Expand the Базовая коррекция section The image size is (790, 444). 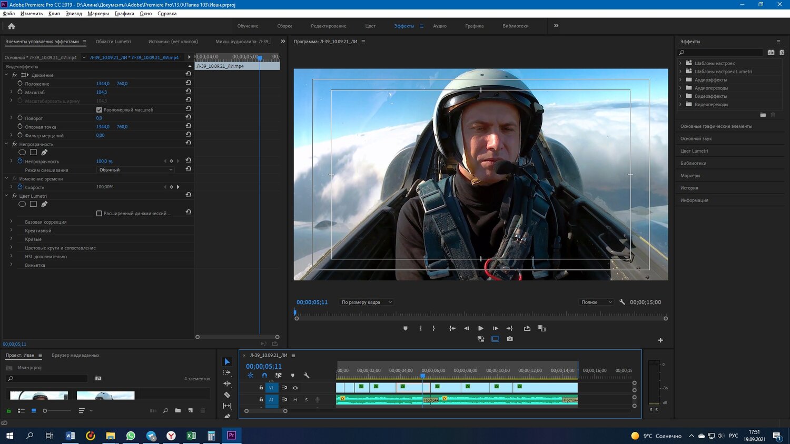[x=11, y=222]
